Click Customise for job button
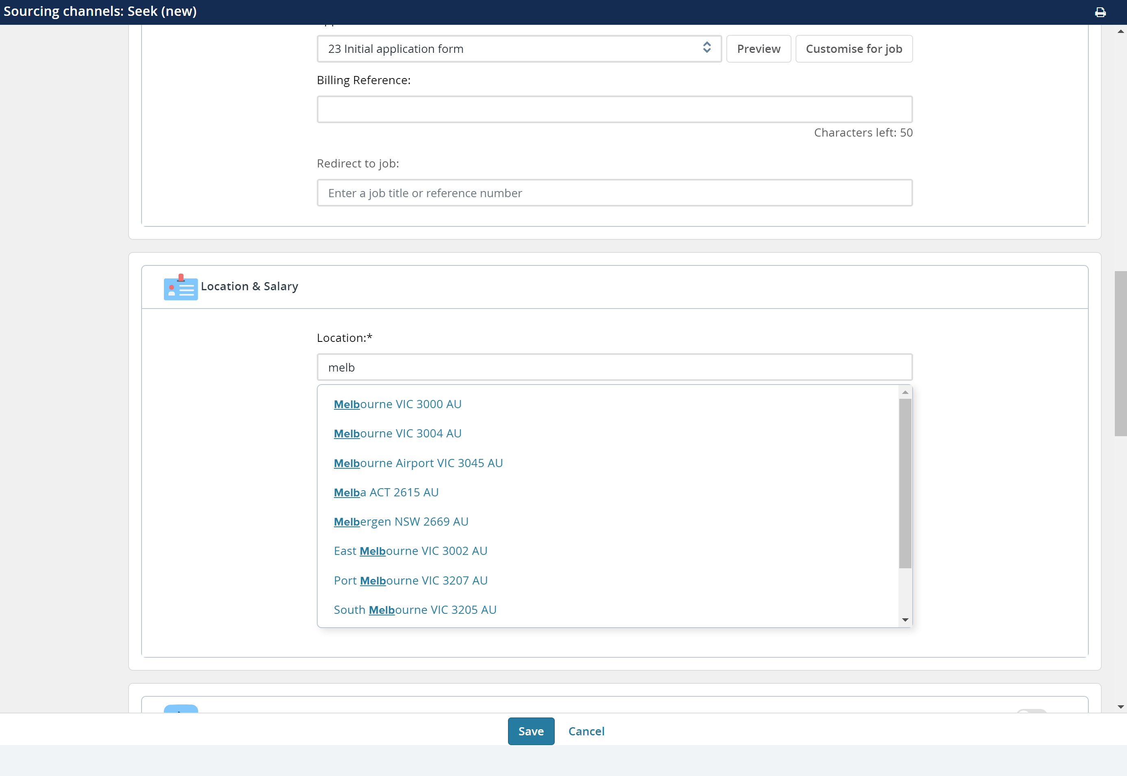This screenshot has width=1127, height=776. [854, 49]
